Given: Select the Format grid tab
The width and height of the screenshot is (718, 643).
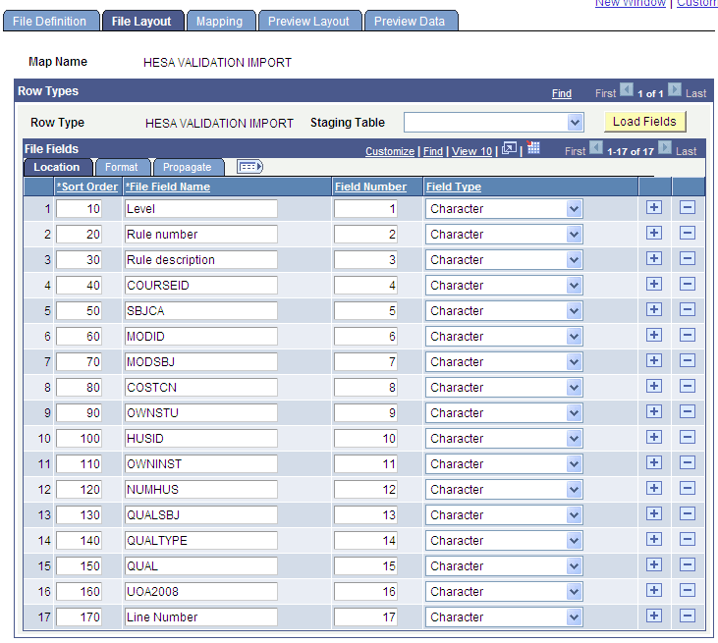Looking at the screenshot, I should click(x=122, y=167).
